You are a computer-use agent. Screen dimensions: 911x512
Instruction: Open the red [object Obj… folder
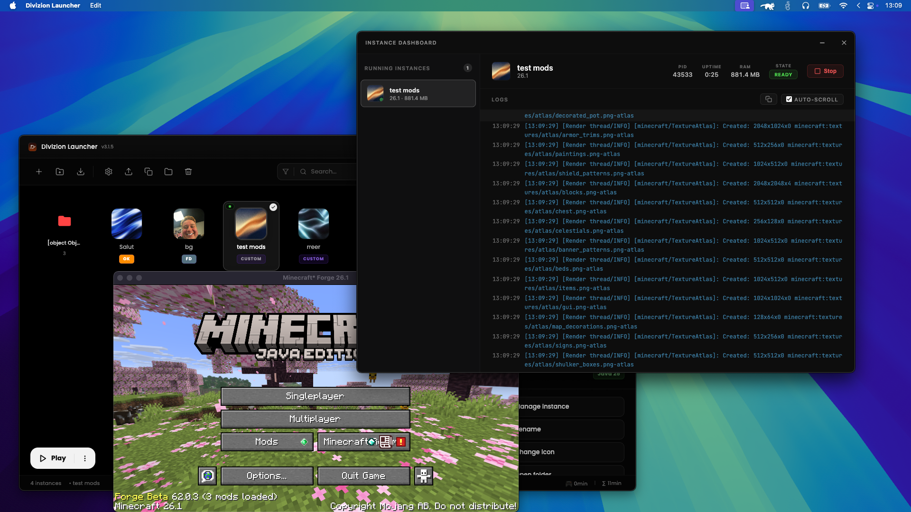click(x=65, y=221)
